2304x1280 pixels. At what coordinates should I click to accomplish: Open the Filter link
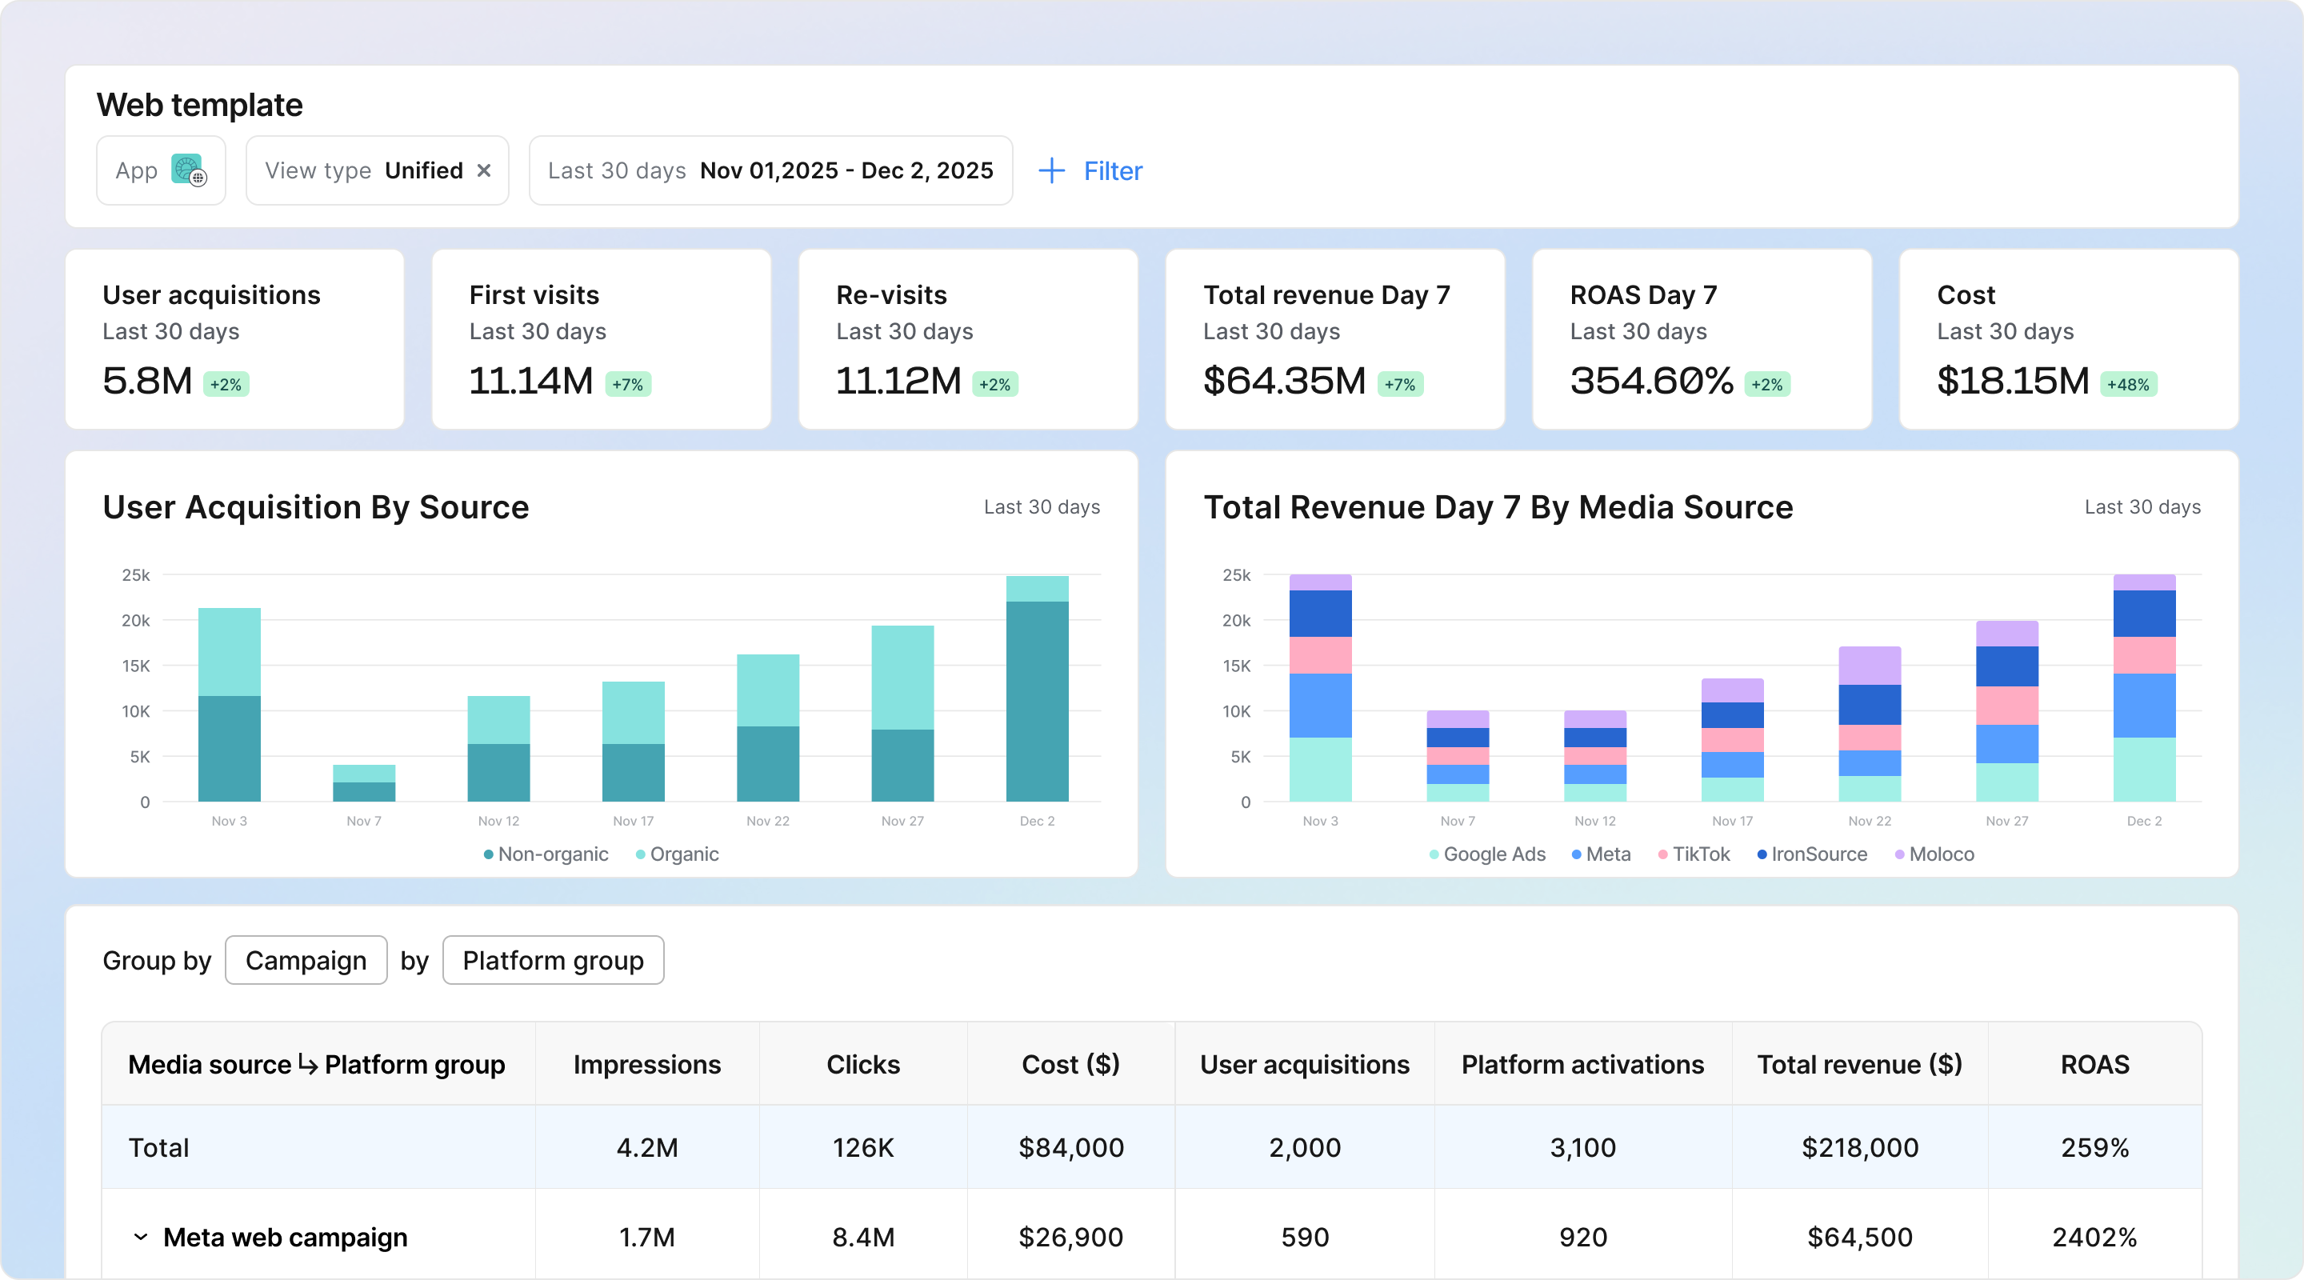coord(1113,171)
